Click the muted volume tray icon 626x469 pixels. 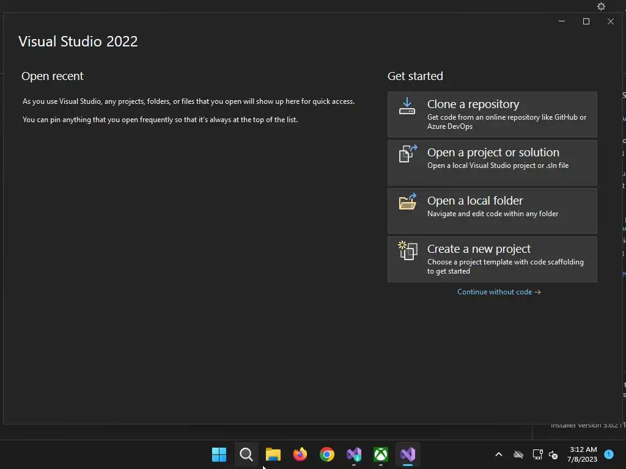coord(553,454)
